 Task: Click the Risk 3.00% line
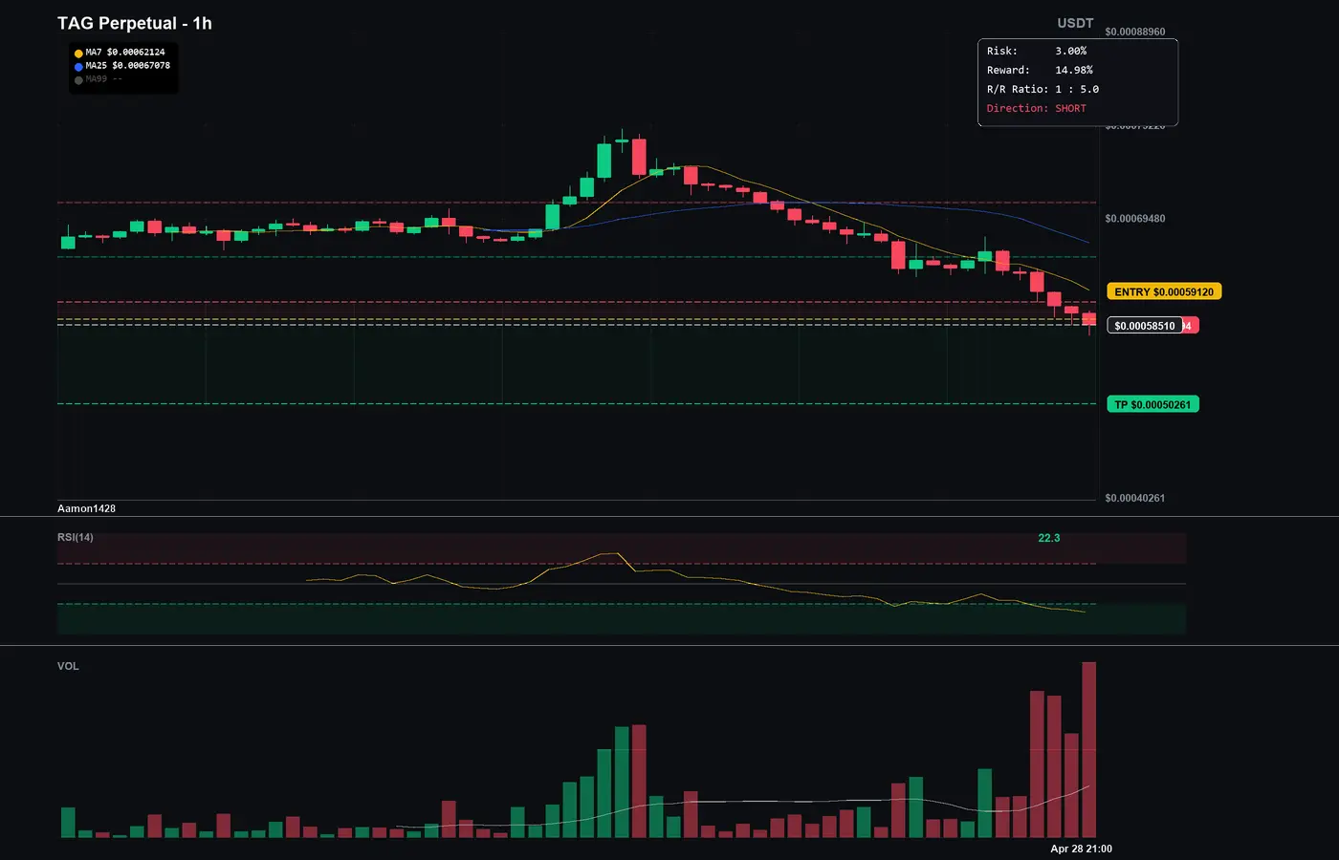(1037, 51)
